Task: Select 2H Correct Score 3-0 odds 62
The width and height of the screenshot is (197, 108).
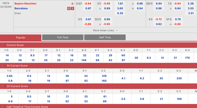Action: [x=67, y=101]
